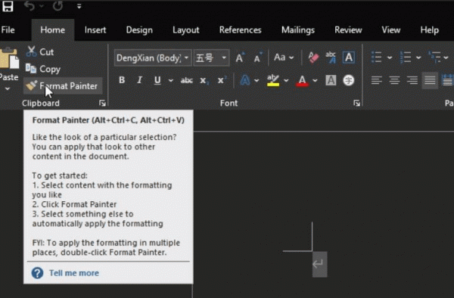Click Copy in the Clipboard group

(42, 69)
